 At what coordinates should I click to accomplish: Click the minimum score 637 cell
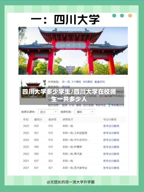pyautogui.click(x=36, y=161)
